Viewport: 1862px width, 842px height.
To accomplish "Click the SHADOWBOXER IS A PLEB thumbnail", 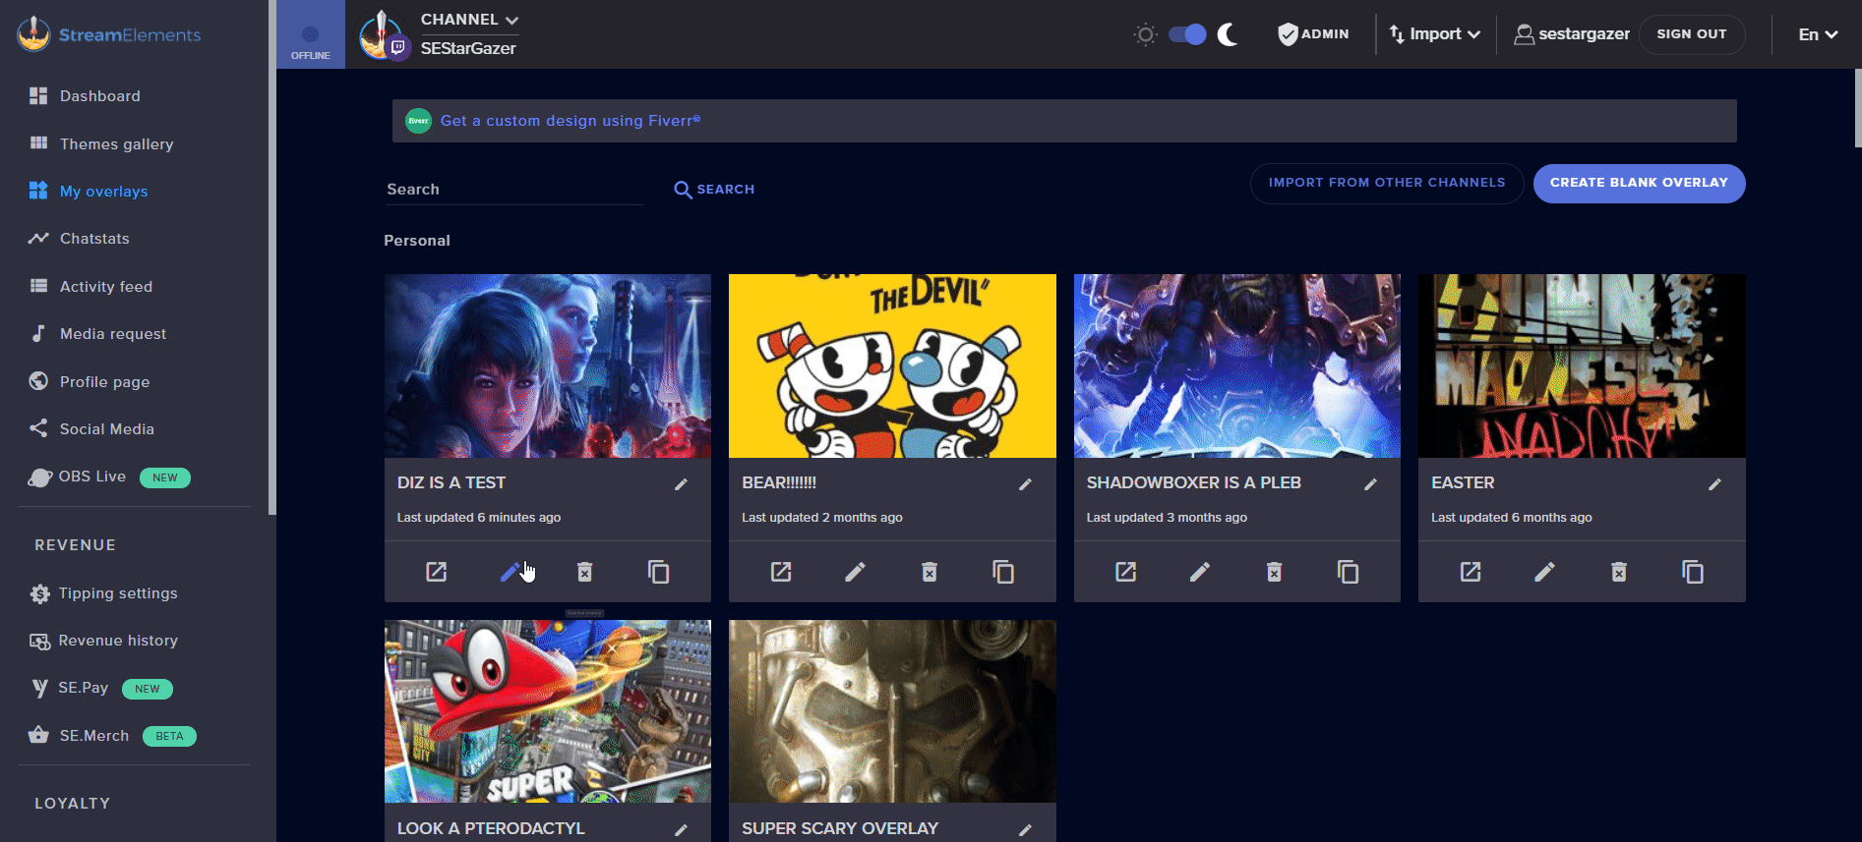I will tap(1237, 365).
